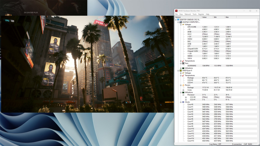This screenshot has width=260, height=146.
Task: Expand the Cores power node
Action: point(183,90)
